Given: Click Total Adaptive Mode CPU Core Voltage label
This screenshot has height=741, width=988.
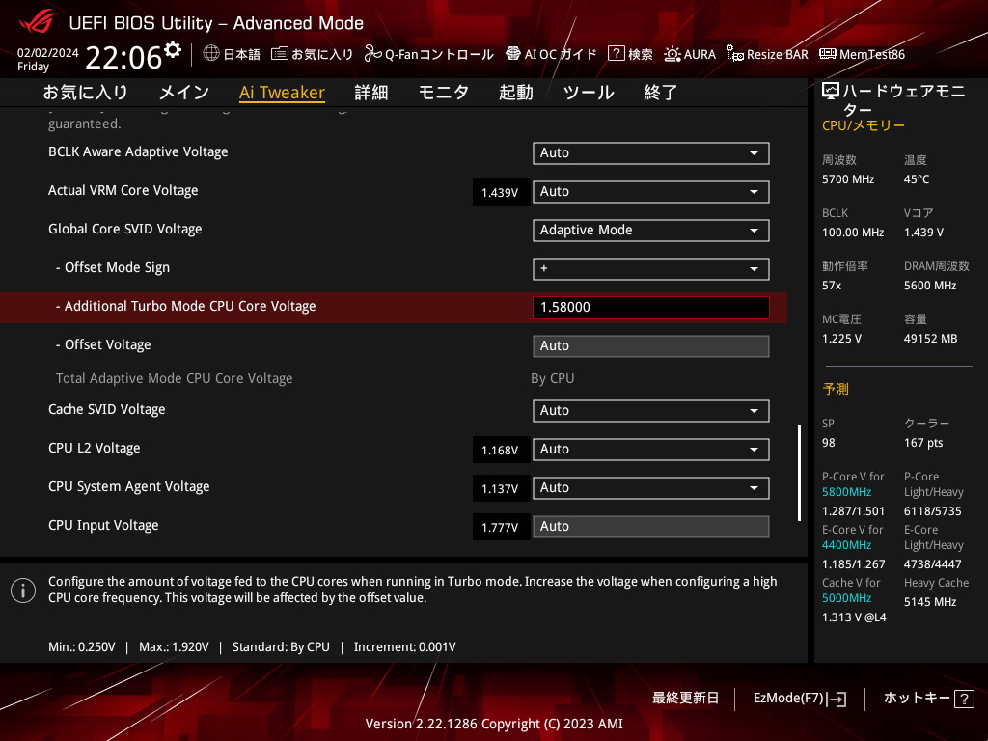Looking at the screenshot, I should click(174, 378).
